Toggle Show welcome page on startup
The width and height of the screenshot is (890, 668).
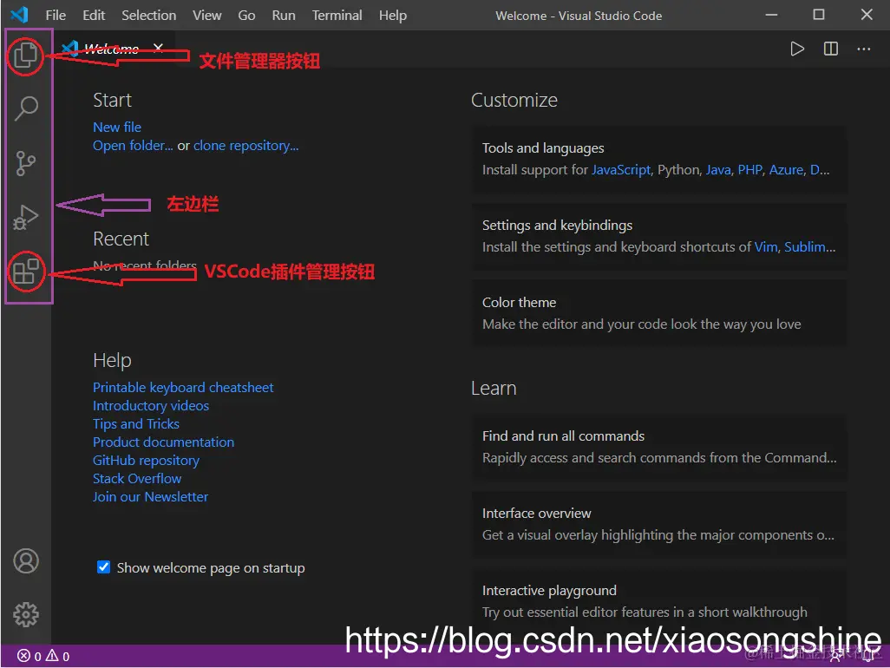(x=103, y=567)
